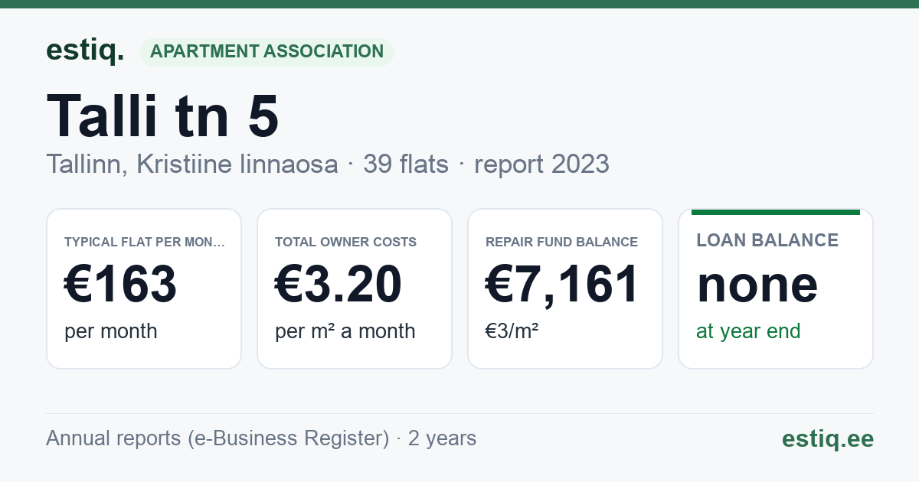Open the Repair fund balance card
Image resolution: width=919 pixels, height=482 pixels.
[x=565, y=288]
